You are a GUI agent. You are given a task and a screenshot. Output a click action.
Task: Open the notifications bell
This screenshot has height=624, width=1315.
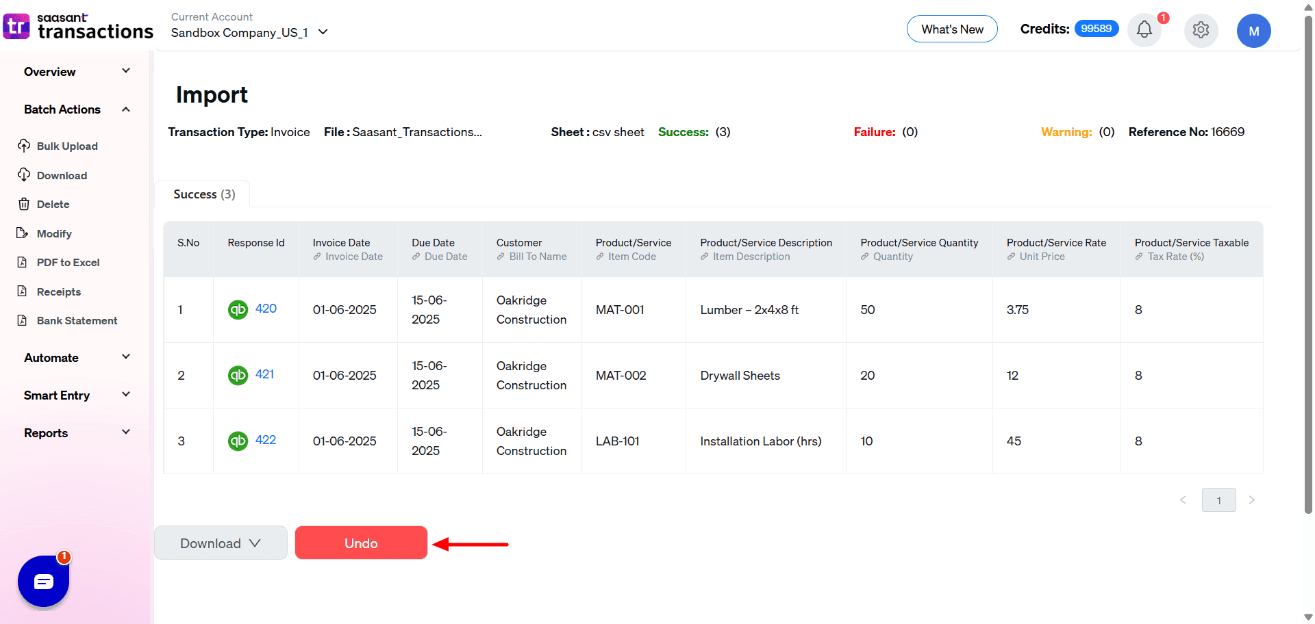tap(1143, 29)
